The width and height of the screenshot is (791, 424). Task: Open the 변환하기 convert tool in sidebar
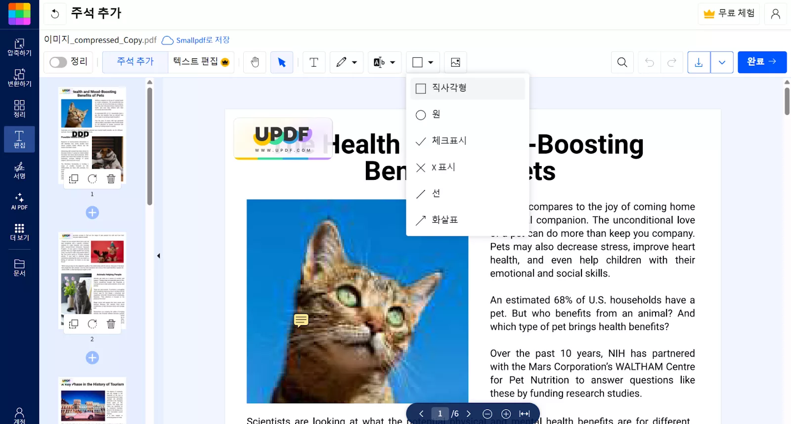(x=19, y=78)
